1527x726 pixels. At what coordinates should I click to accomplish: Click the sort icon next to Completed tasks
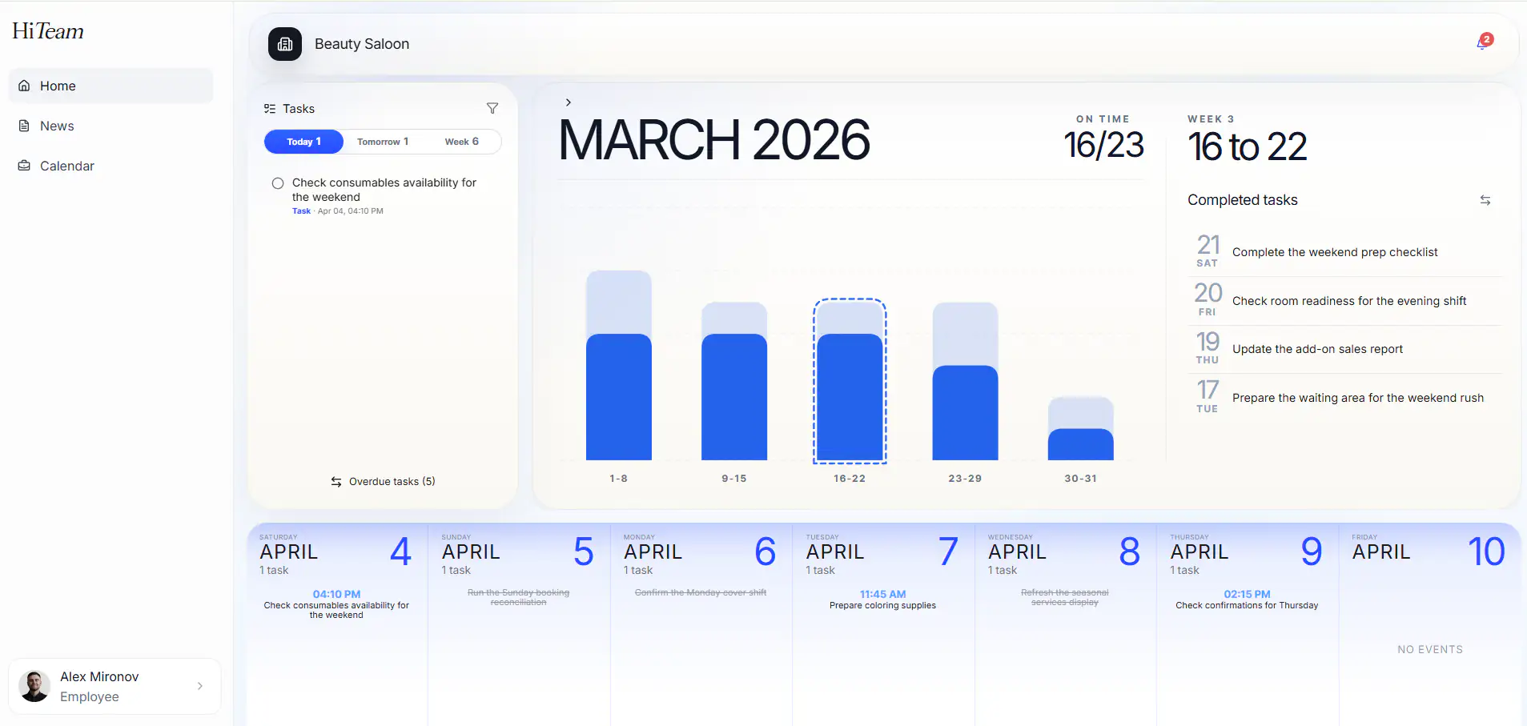coord(1485,200)
